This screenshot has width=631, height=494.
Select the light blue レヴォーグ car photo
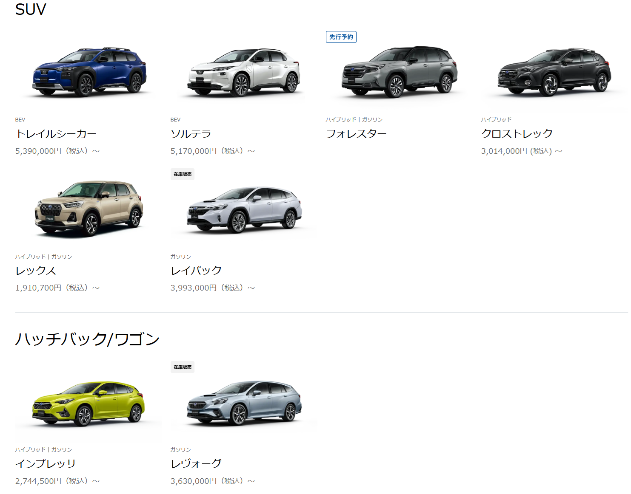[244, 403]
